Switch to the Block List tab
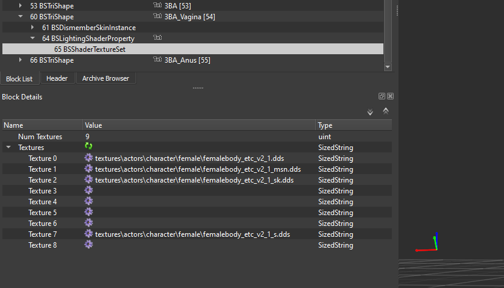Image resolution: width=504 pixels, height=288 pixels. [x=19, y=79]
